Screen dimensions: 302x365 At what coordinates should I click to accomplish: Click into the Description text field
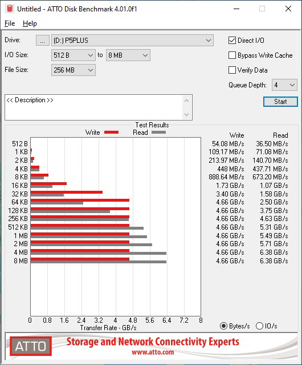(x=94, y=107)
